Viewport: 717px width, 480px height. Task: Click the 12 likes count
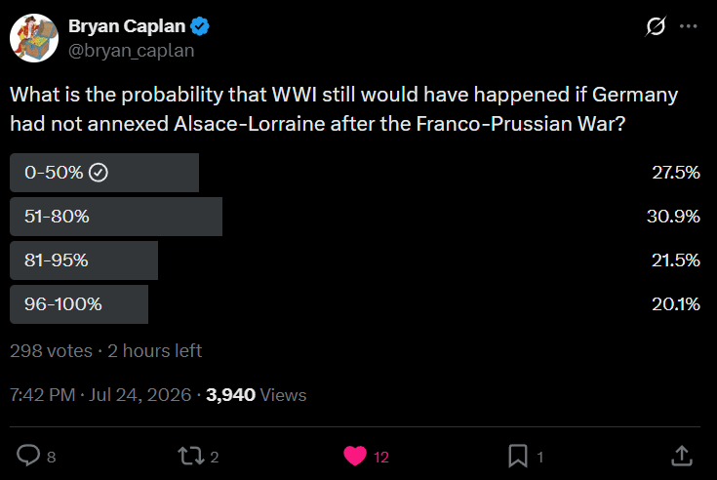(x=380, y=457)
